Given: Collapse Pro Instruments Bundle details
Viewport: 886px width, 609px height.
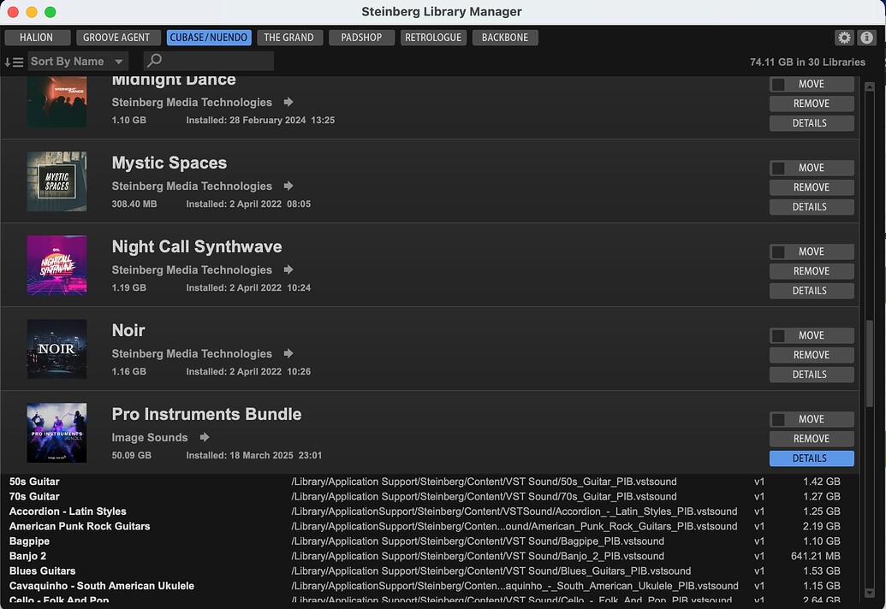Looking at the screenshot, I should pyautogui.click(x=811, y=458).
